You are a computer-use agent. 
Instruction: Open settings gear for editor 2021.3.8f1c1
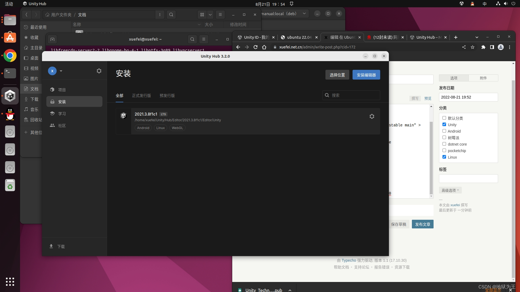(372, 116)
